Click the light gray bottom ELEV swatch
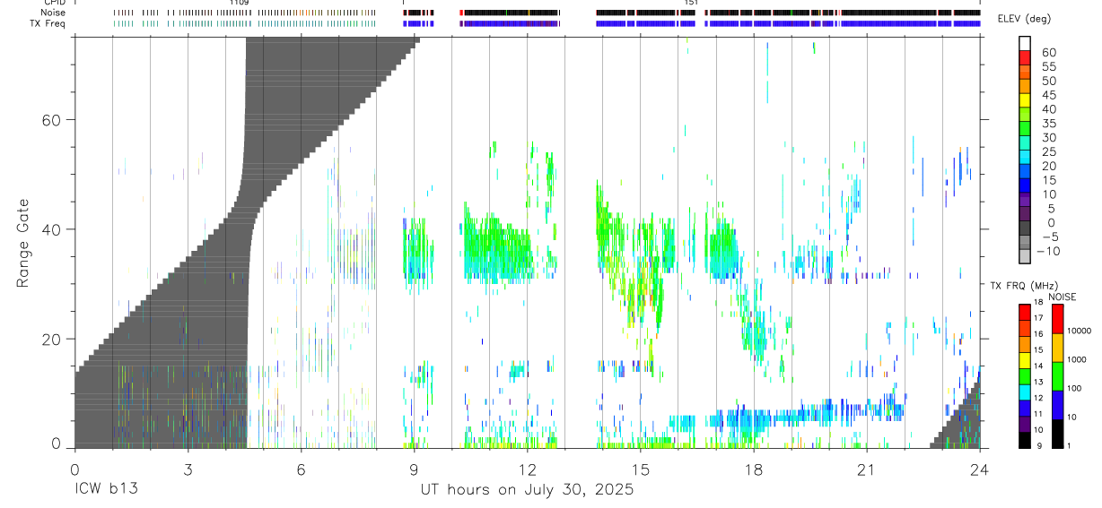The image size is (1102, 508). 1025,258
